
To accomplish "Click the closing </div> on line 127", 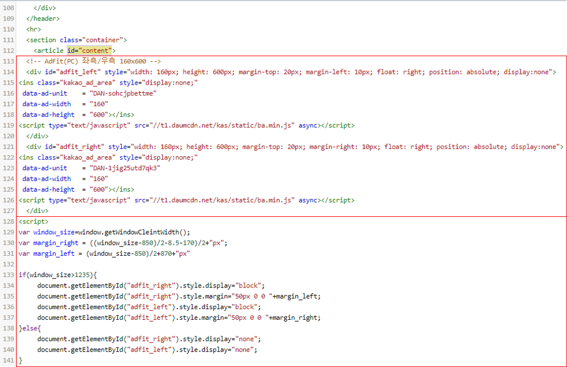I will (x=37, y=211).
